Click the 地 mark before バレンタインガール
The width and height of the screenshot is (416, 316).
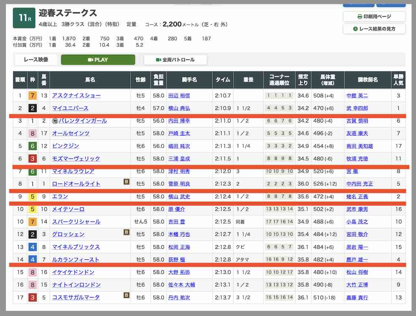(x=55, y=121)
